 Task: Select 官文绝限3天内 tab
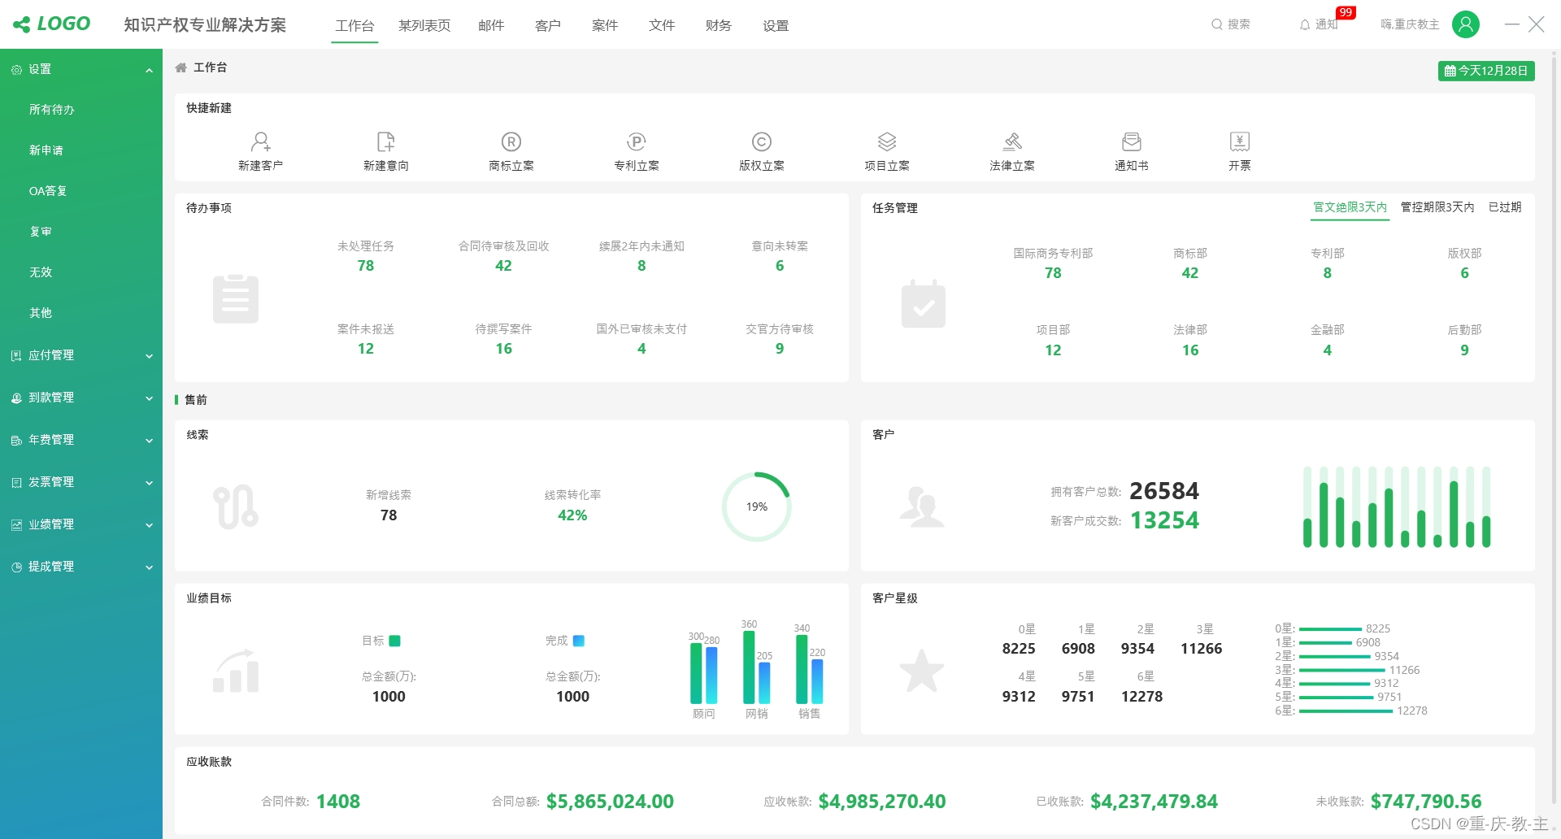pos(1350,207)
